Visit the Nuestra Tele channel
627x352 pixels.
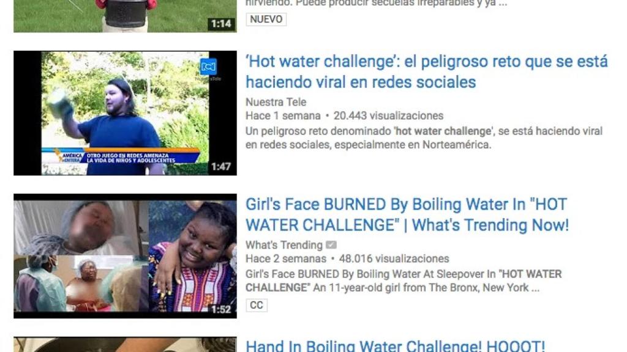point(276,102)
